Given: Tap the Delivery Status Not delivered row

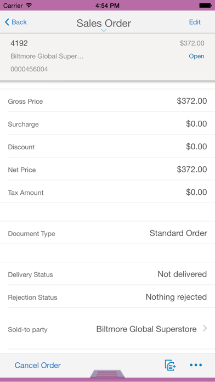Looking at the screenshot, I should point(107,274).
